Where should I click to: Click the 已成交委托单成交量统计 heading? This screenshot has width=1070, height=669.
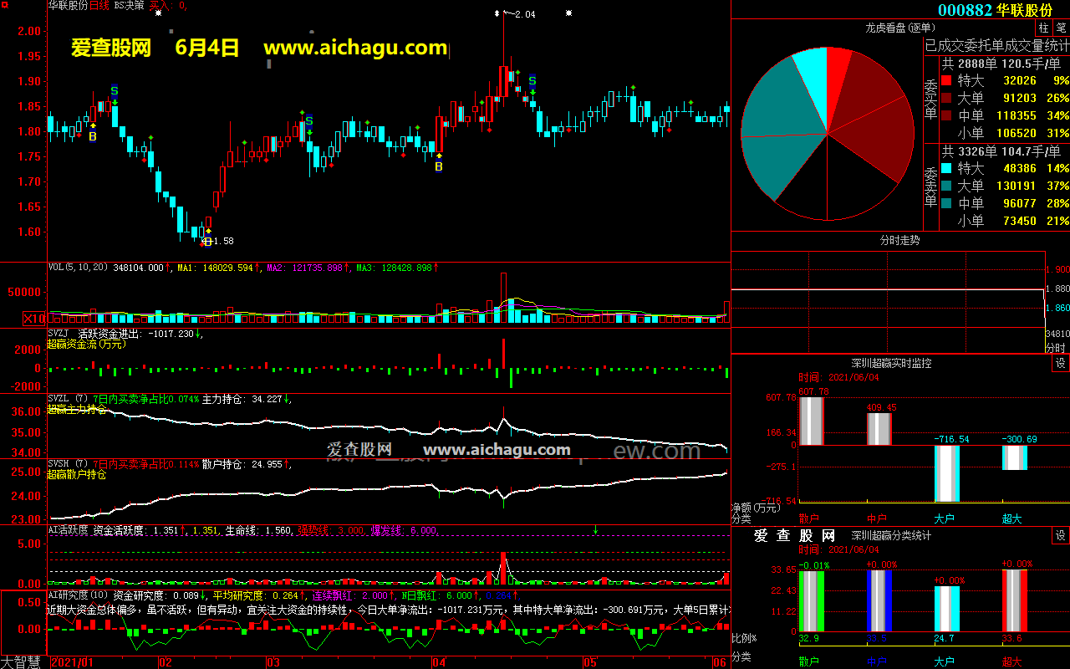(x=997, y=45)
